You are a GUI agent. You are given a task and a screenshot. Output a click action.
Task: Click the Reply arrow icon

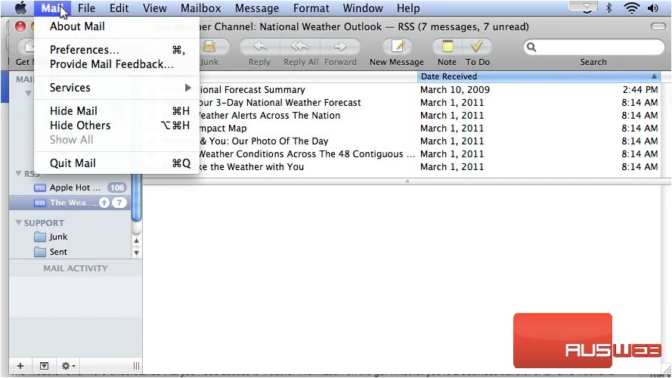click(260, 46)
